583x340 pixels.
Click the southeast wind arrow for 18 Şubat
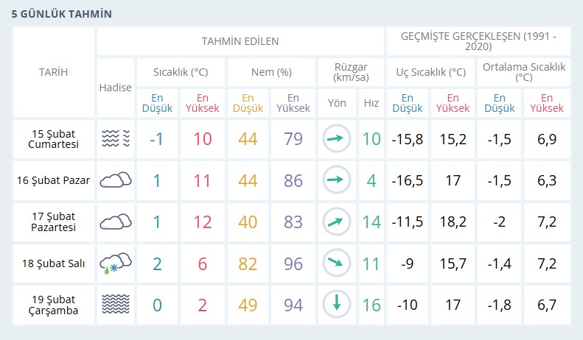pyautogui.click(x=336, y=263)
